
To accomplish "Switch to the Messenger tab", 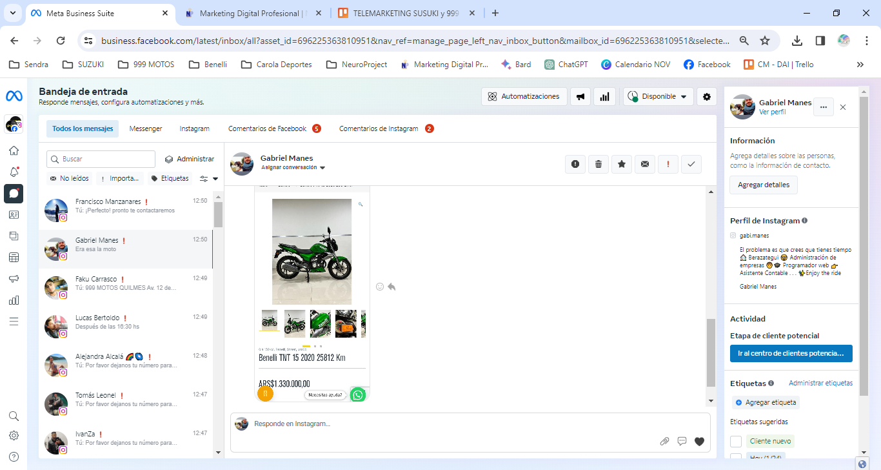I will pos(146,128).
